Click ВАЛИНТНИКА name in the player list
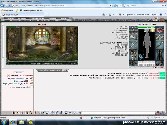This screenshot has width=167, height=125. pyautogui.click(x=21, y=78)
